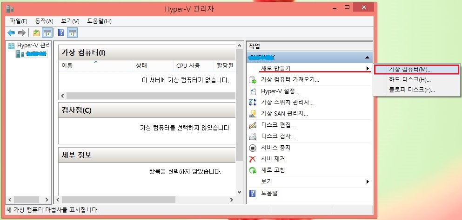Screen dimensions: 462x220
Task: Expand the 새로 만들기 submenu arrow
Action: tap(368, 68)
